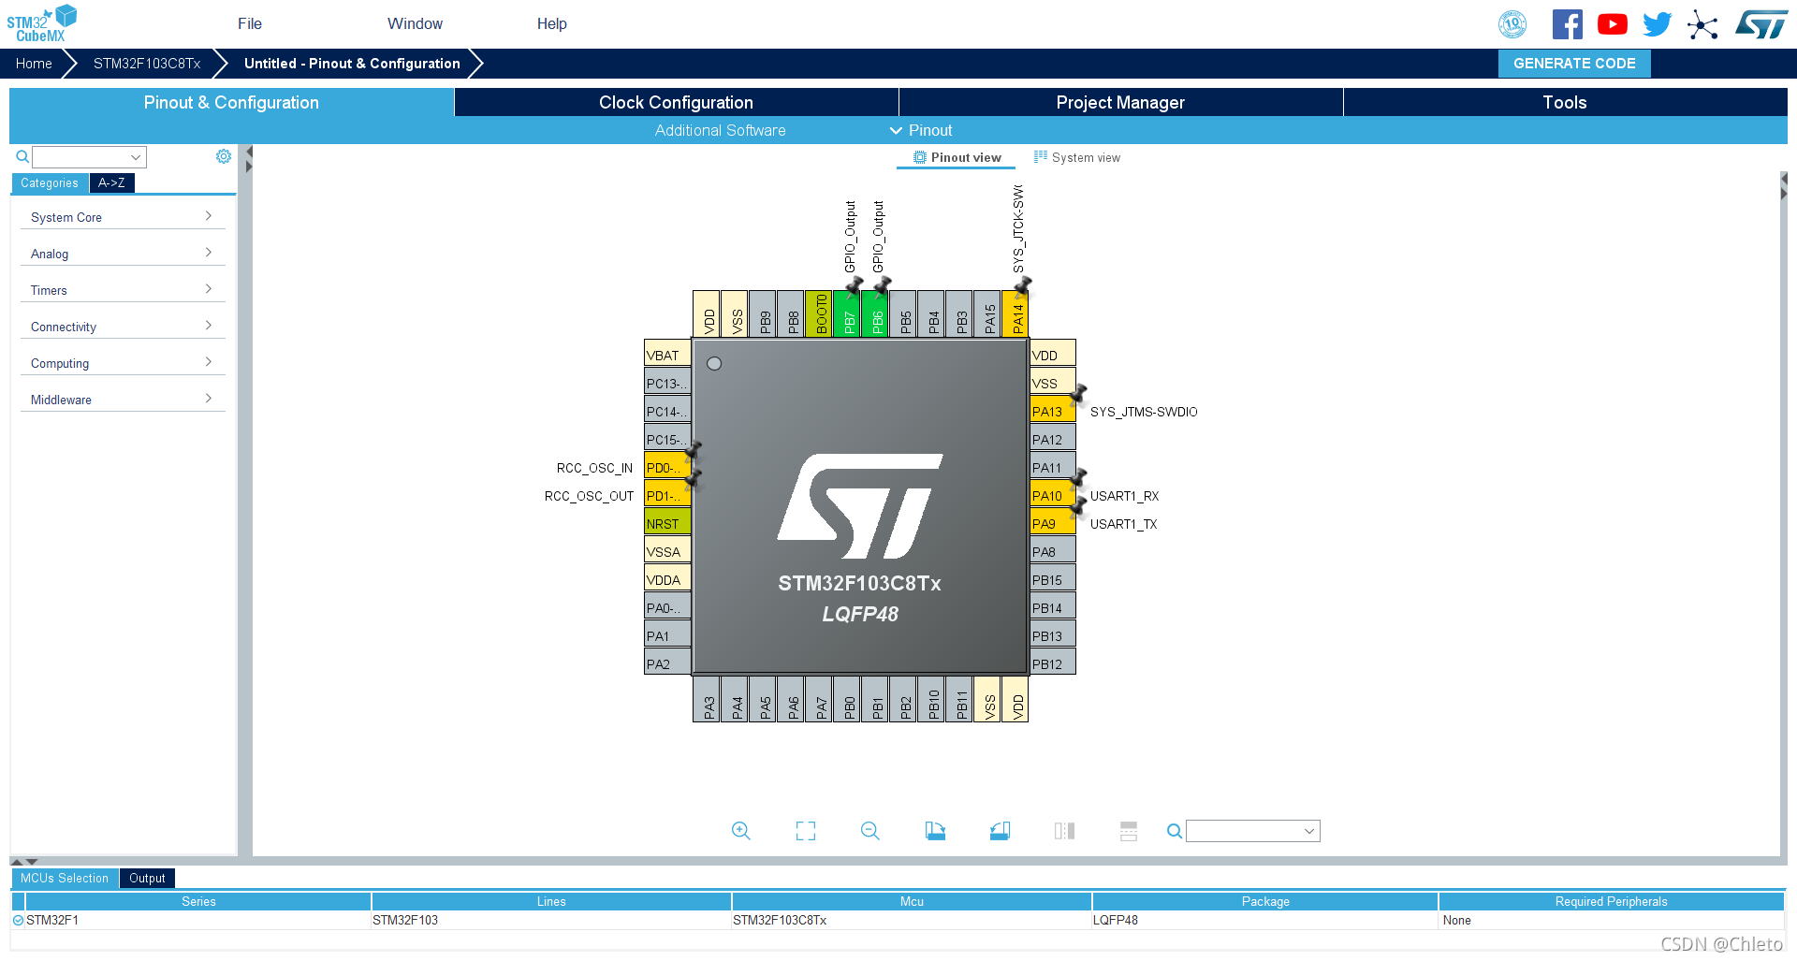Select pin PB7 GPIO_Output
Image resolution: width=1797 pixels, height=961 pixels.
click(847, 314)
